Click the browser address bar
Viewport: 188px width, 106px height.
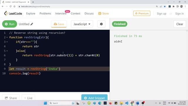point(86,6)
